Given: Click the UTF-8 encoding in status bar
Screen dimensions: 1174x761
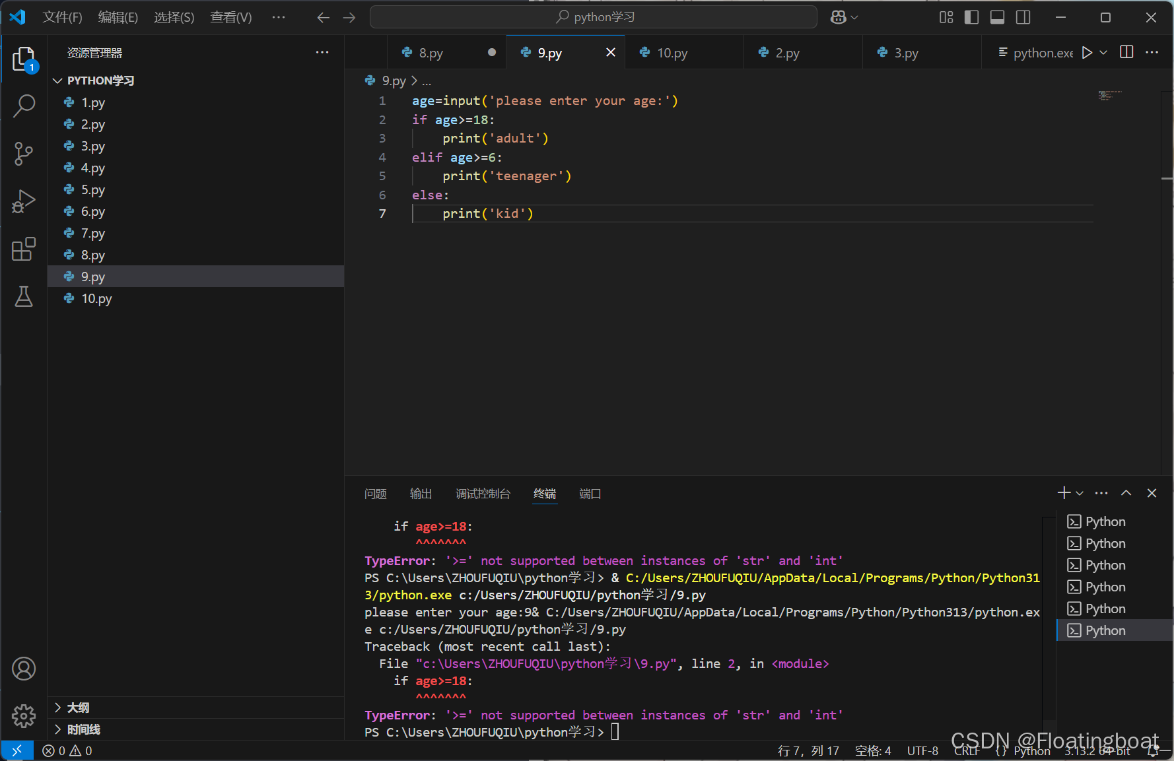Looking at the screenshot, I should (x=922, y=751).
